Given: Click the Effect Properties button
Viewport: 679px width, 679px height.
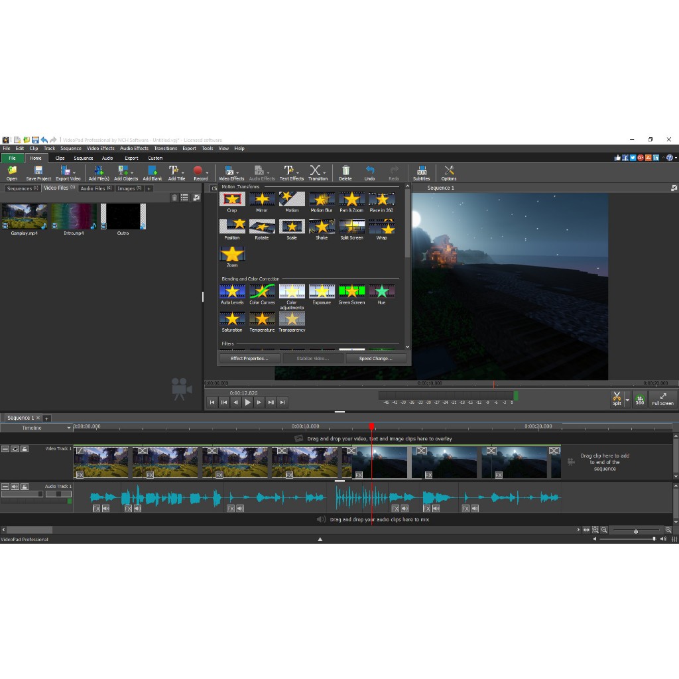Looking at the screenshot, I should point(249,358).
